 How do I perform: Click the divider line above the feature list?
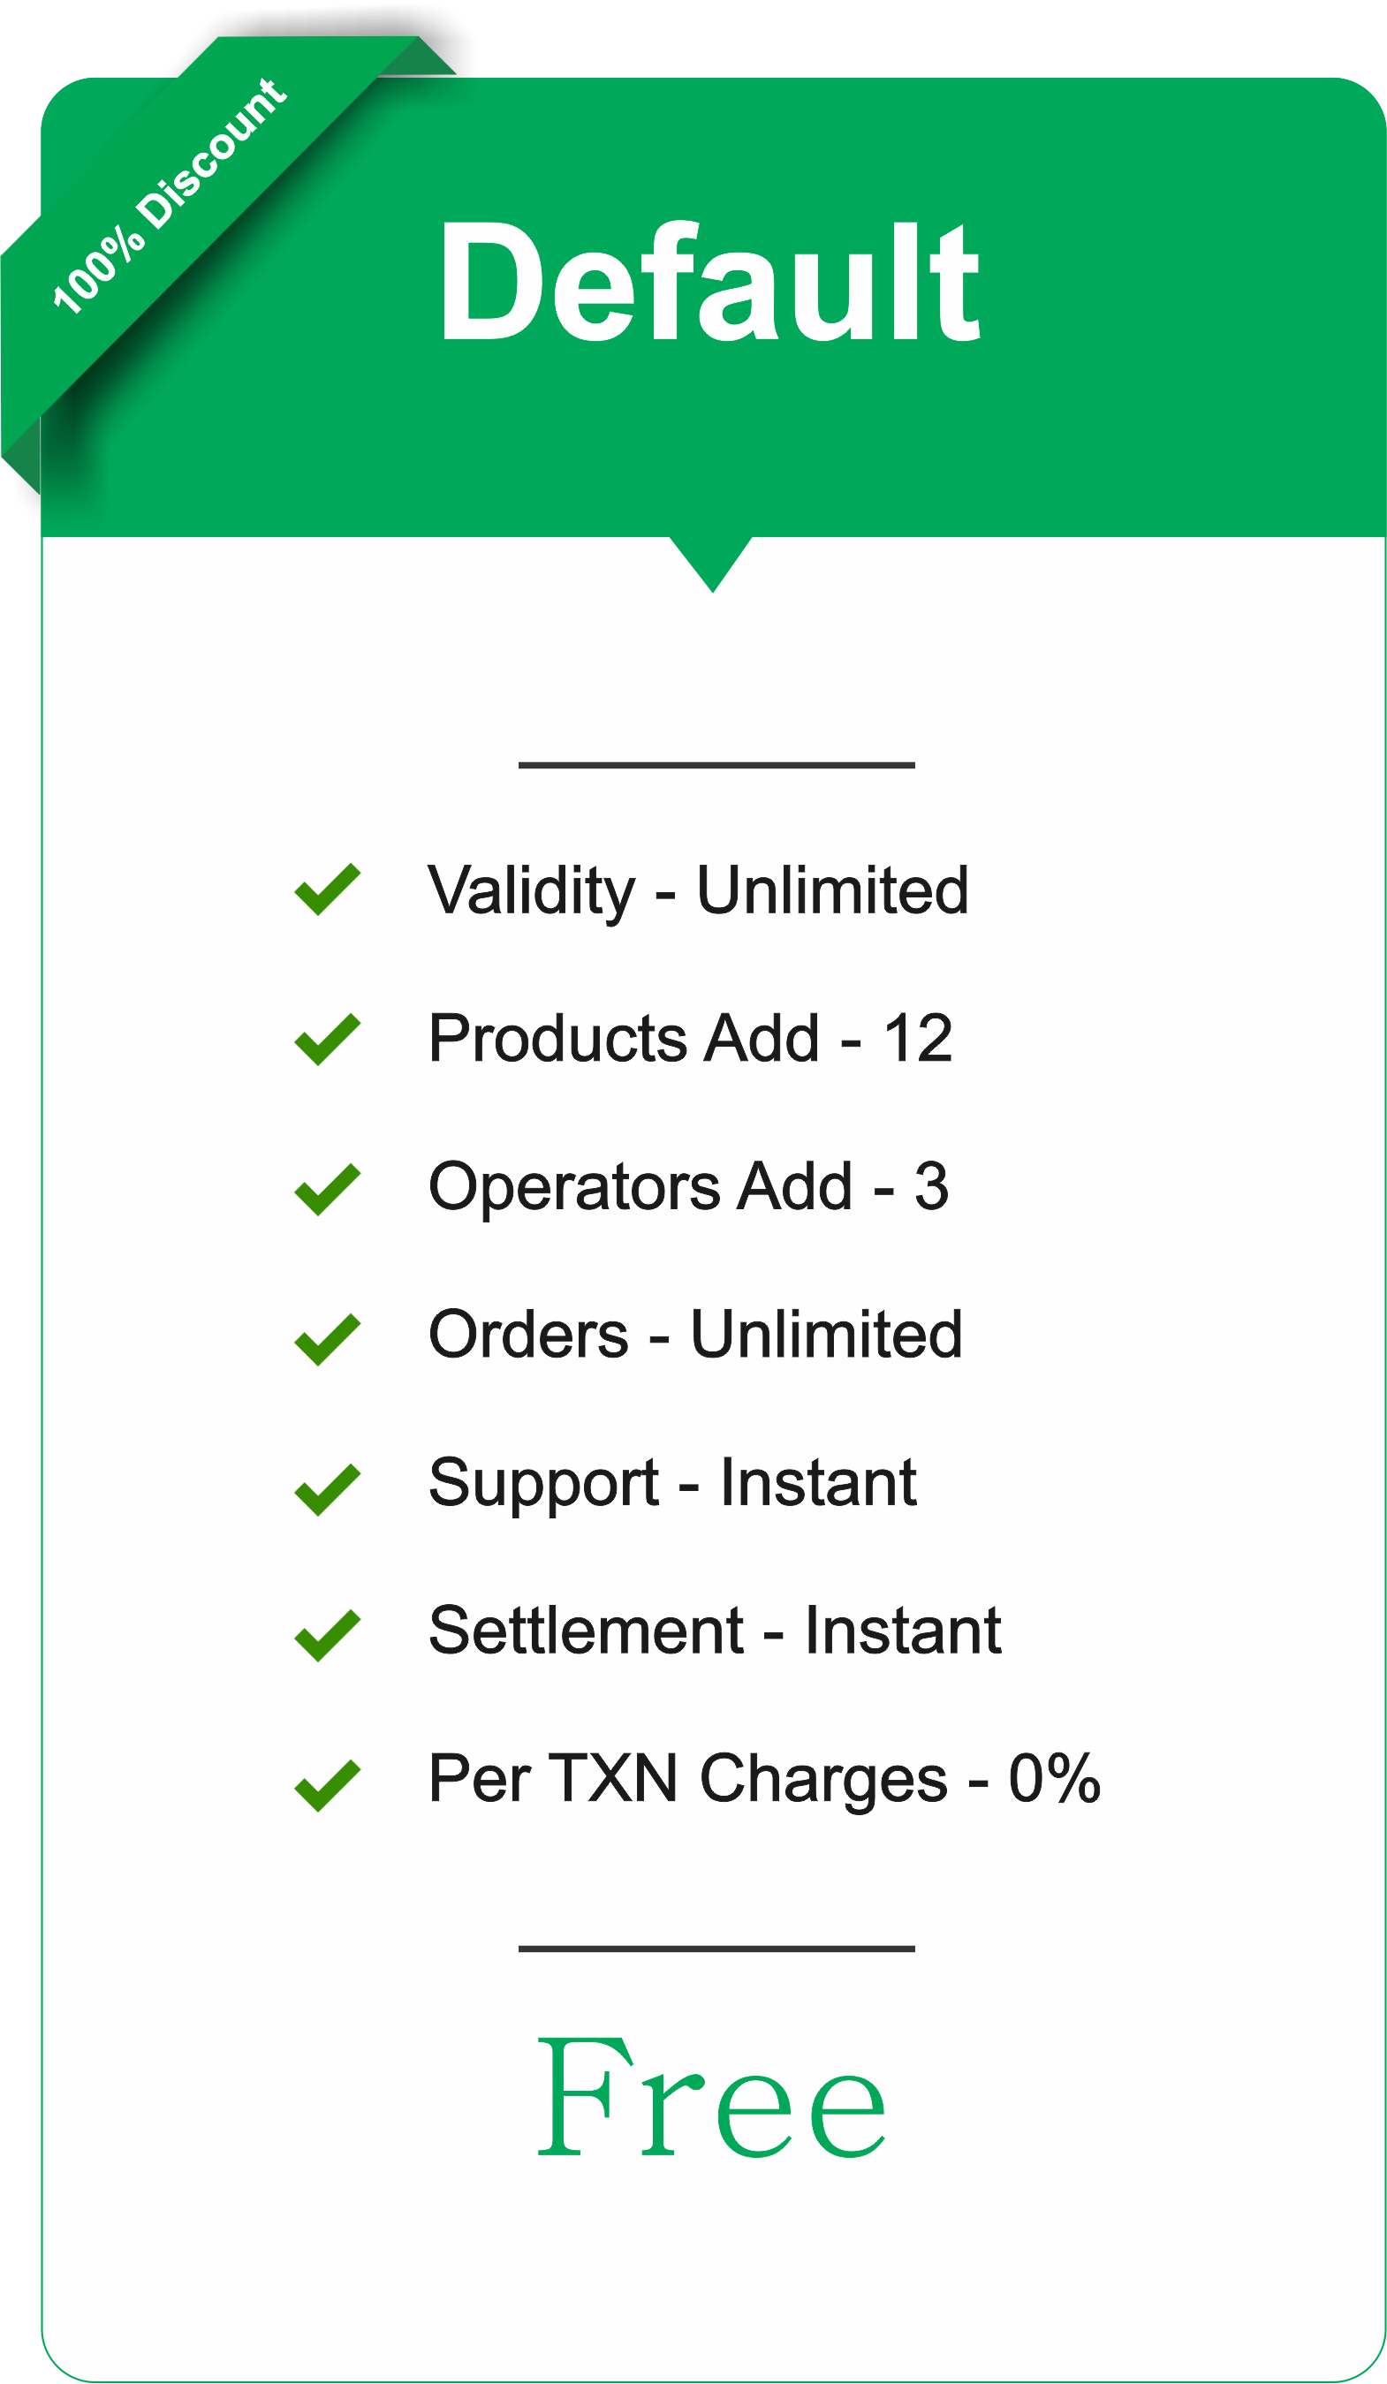coord(716,764)
